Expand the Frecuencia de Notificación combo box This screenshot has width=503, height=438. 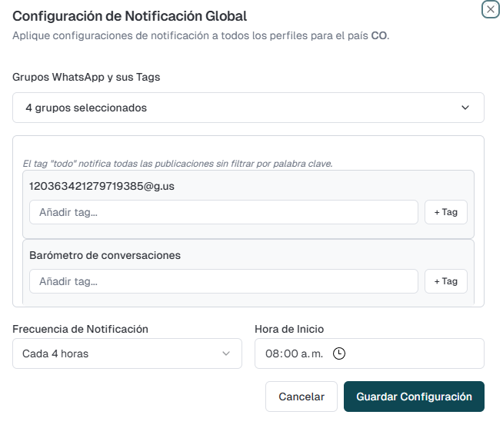tap(127, 353)
